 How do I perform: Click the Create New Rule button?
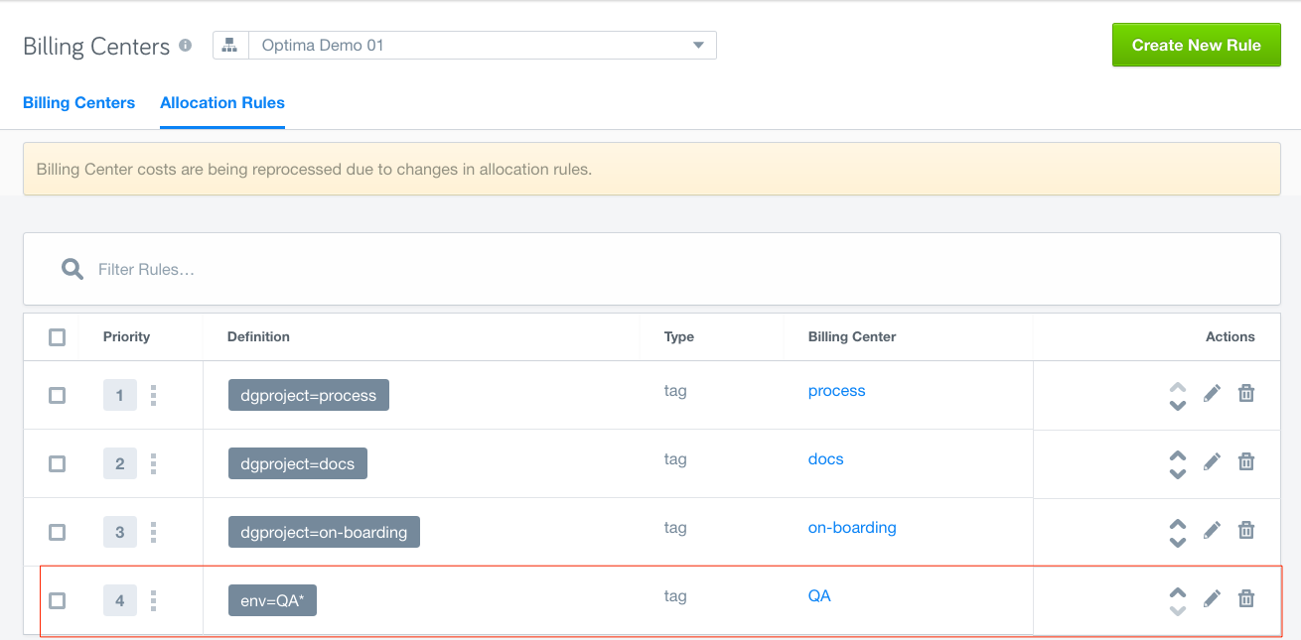[x=1196, y=46]
